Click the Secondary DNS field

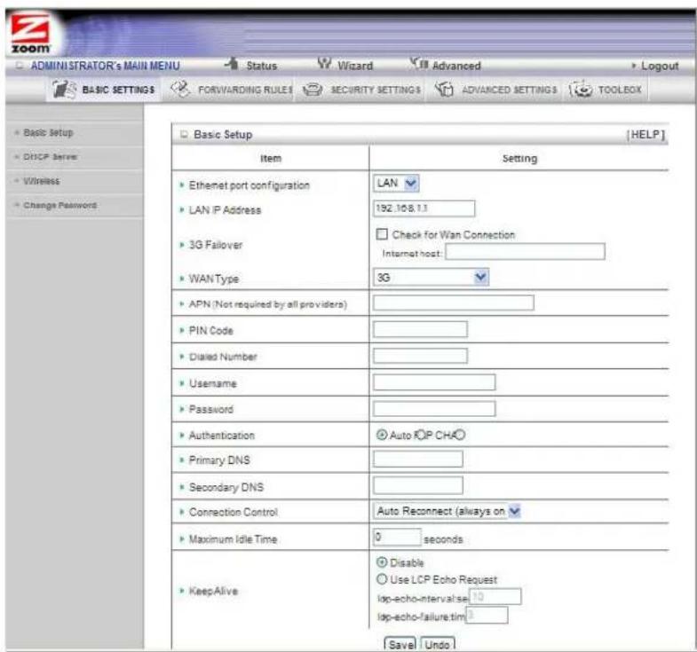coord(418,485)
